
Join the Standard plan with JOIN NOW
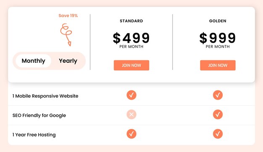point(131,65)
